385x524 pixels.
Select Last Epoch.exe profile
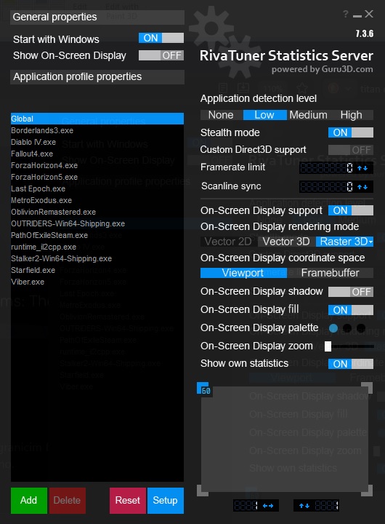97,188
